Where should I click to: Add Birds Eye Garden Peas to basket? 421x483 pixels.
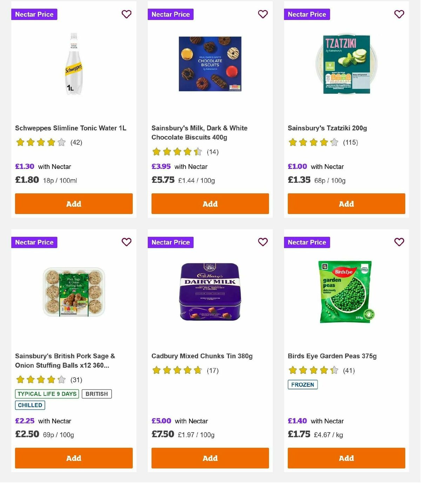tap(346, 458)
